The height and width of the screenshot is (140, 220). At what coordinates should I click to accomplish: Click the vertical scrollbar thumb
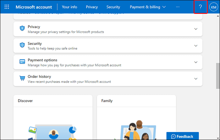[218, 76]
